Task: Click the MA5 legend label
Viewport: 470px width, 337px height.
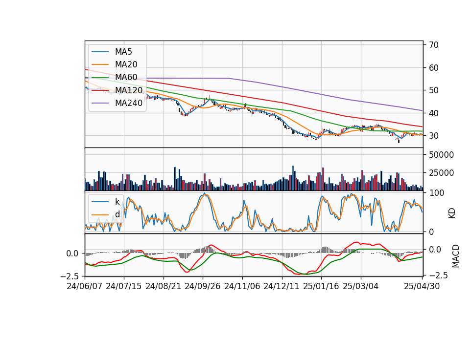Action: (123, 52)
